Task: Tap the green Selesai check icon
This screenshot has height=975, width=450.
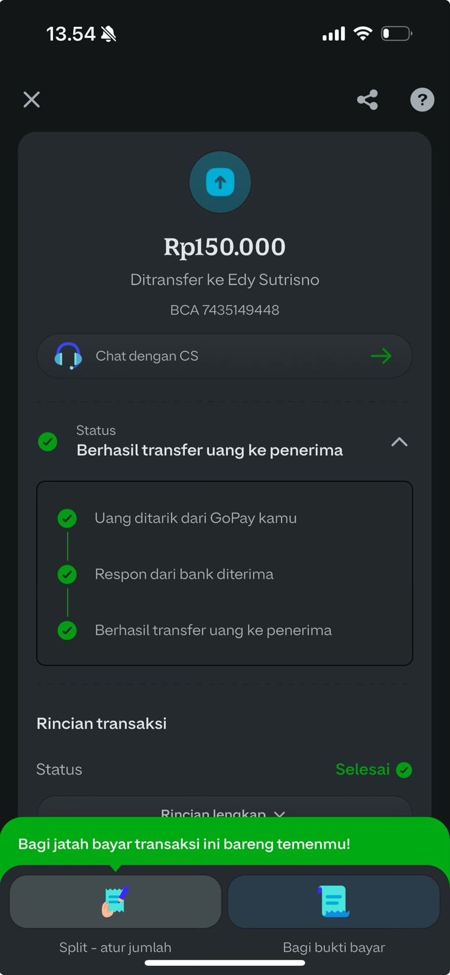Action: 404,770
